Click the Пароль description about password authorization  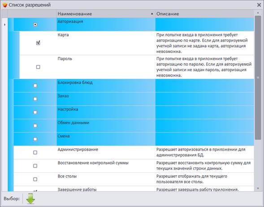click(204, 67)
